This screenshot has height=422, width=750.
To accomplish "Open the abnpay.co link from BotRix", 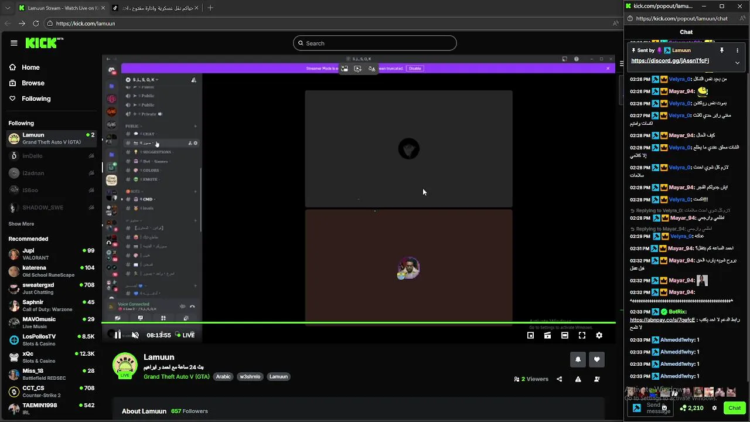I will [662, 320].
